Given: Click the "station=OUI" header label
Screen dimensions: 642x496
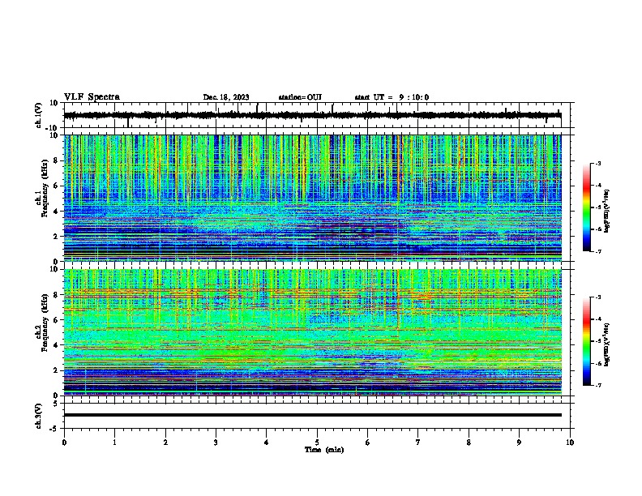Looking at the screenshot, I should point(300,97).
